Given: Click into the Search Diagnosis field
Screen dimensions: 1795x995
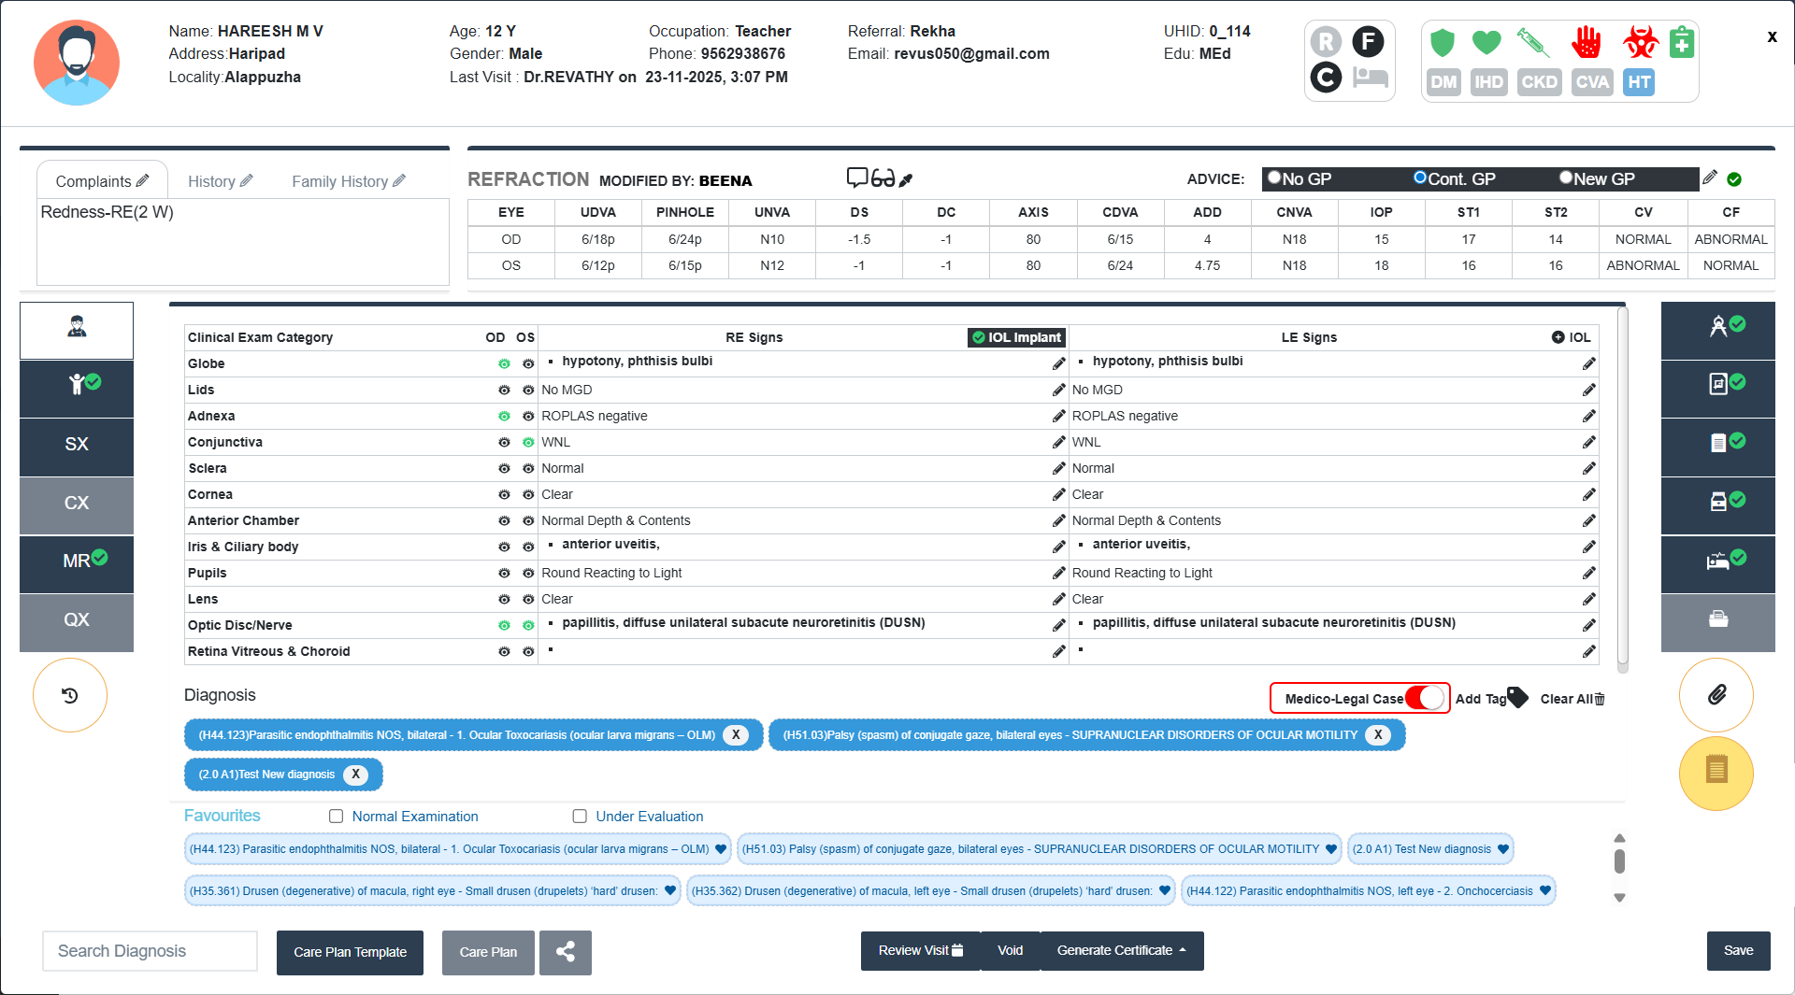Looking at the screenshot, I should (x=150, y=951).
